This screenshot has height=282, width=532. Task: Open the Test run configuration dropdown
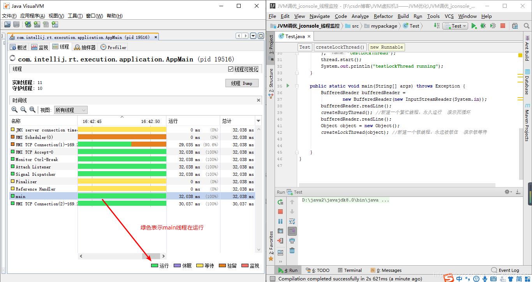coord(456,26)
